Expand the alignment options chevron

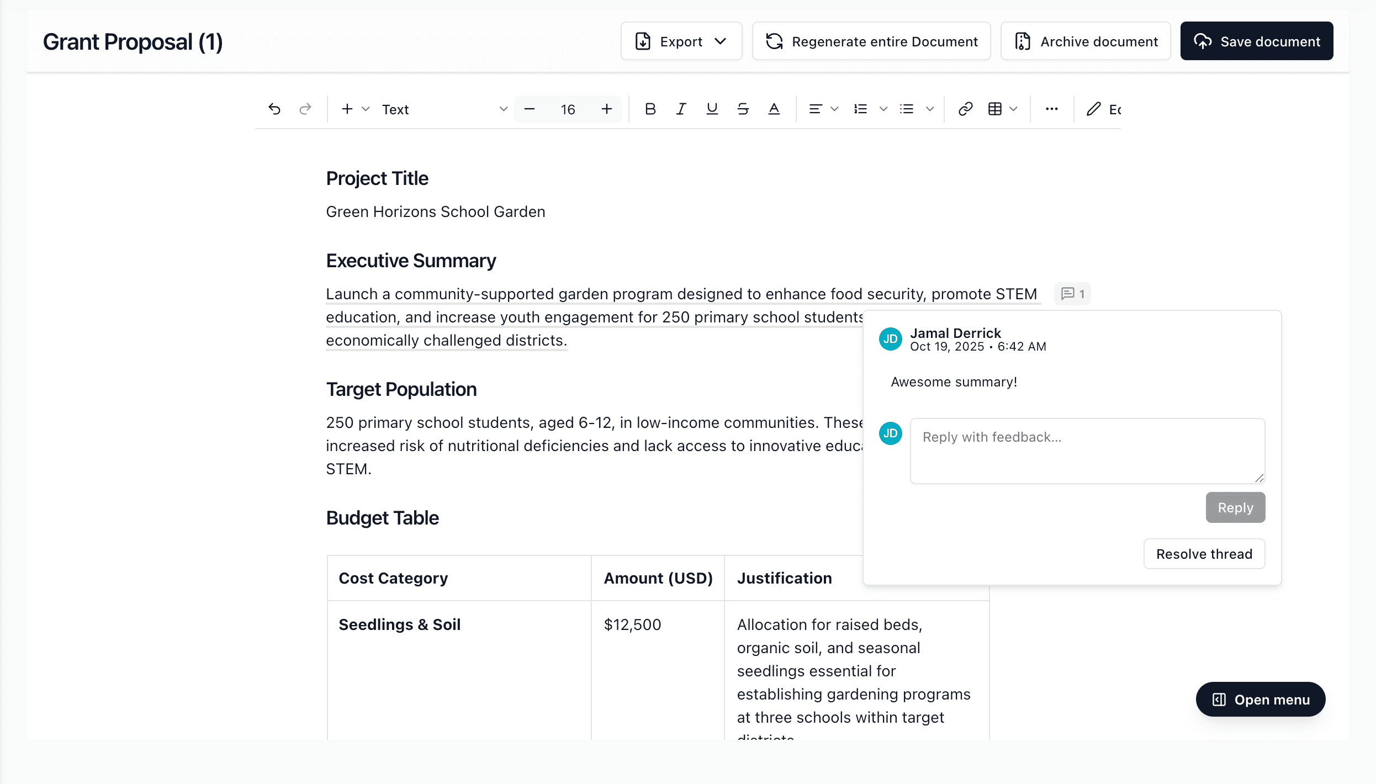coord(834,109)
